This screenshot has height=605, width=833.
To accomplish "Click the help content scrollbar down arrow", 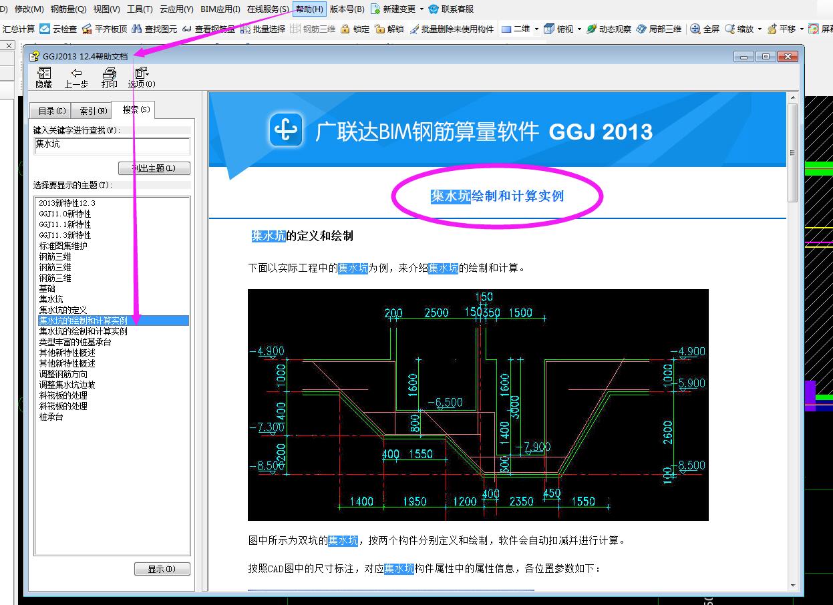I will point(792,586).
